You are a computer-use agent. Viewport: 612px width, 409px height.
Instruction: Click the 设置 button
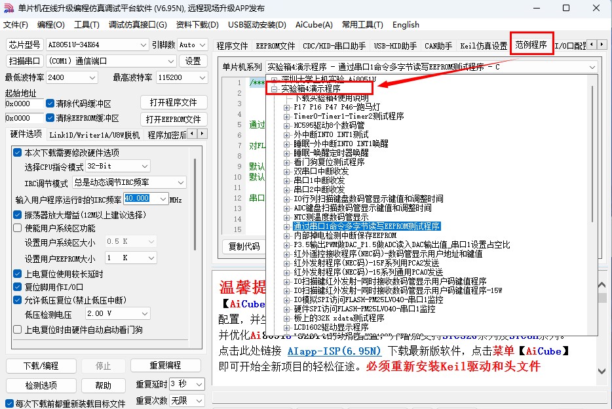tap(193, 61)
